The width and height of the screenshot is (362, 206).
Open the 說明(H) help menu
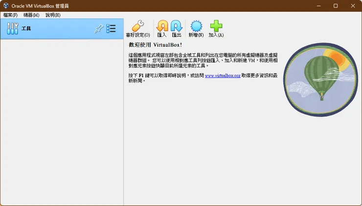53,15
